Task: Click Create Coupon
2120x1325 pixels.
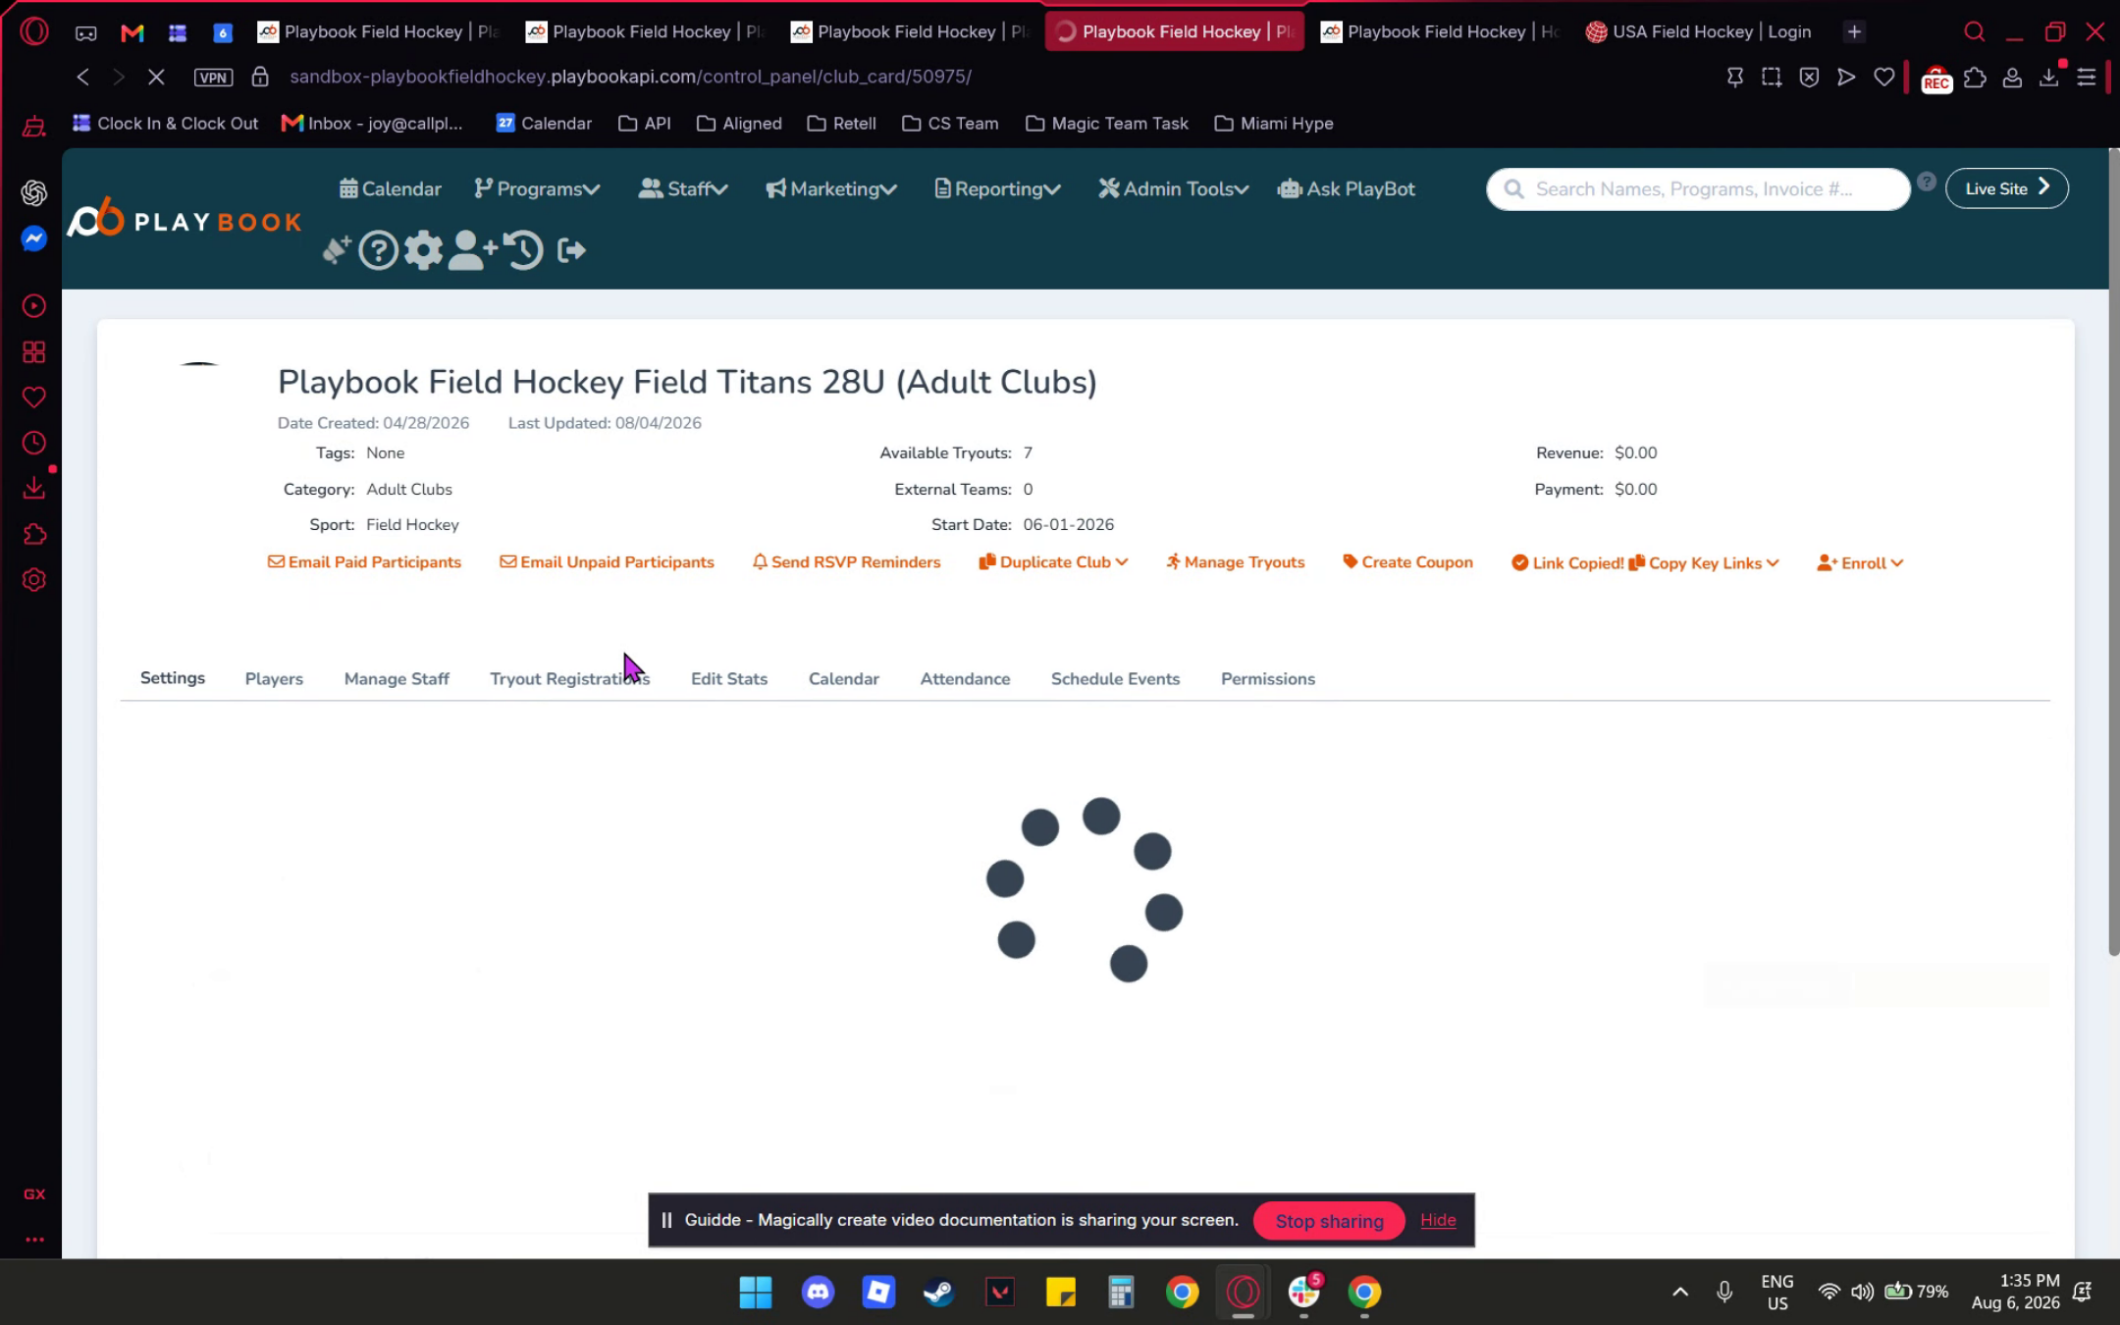Action: point(1407,562)
